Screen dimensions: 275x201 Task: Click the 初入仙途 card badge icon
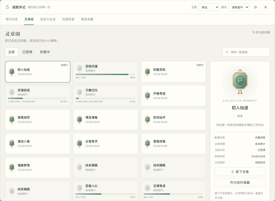12,72
